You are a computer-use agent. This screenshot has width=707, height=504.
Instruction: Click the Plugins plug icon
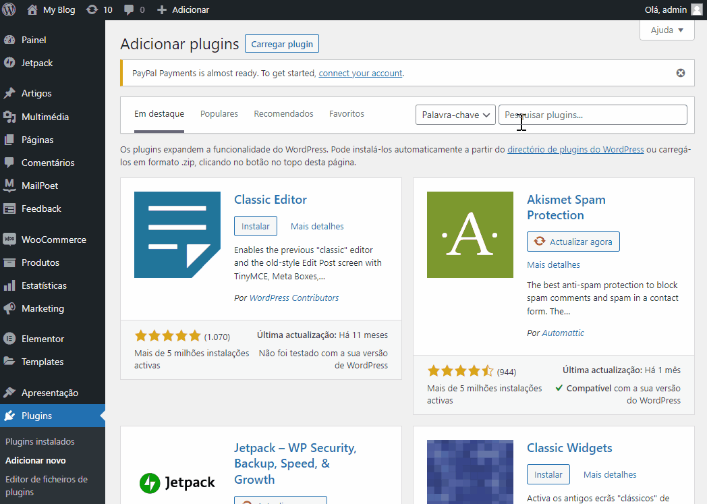(x=9, y=416)
